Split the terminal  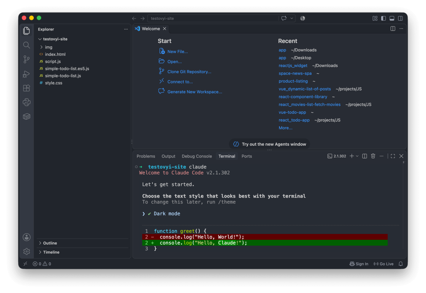(x=365, y=156)
